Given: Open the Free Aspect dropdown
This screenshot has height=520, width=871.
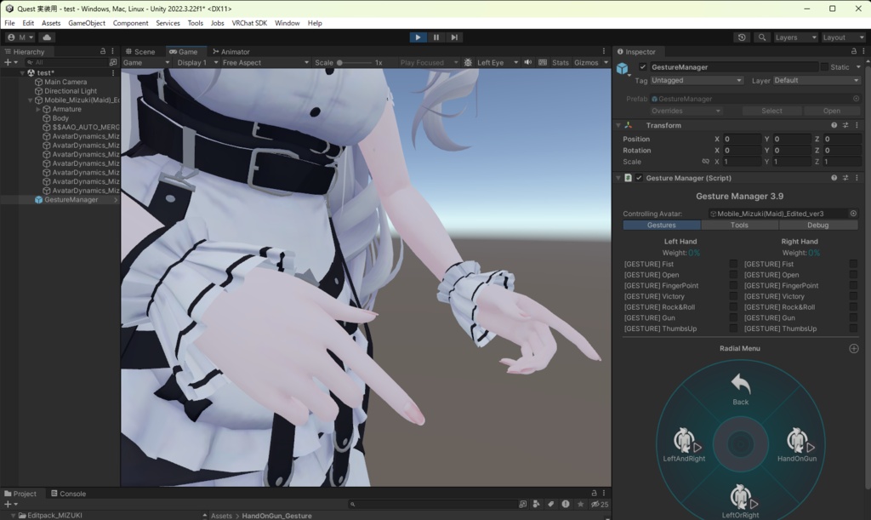Looking at the screenshot, I should tap(265, 62).
